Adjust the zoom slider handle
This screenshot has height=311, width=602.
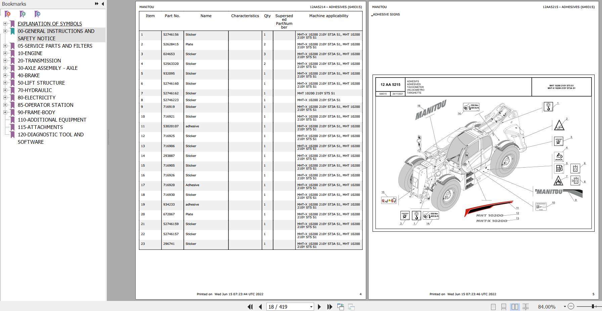tap(593, 306)
